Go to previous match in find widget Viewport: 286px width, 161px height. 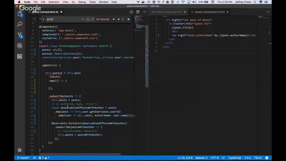[x=114, y=19]
